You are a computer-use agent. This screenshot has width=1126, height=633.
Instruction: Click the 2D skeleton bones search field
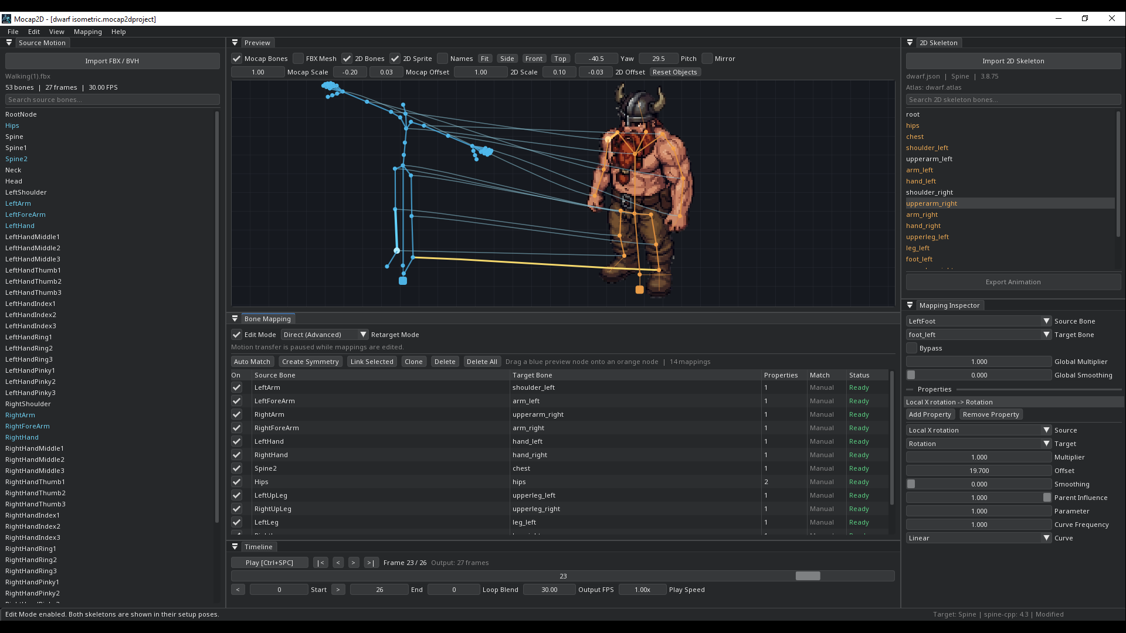[1013, 100]
